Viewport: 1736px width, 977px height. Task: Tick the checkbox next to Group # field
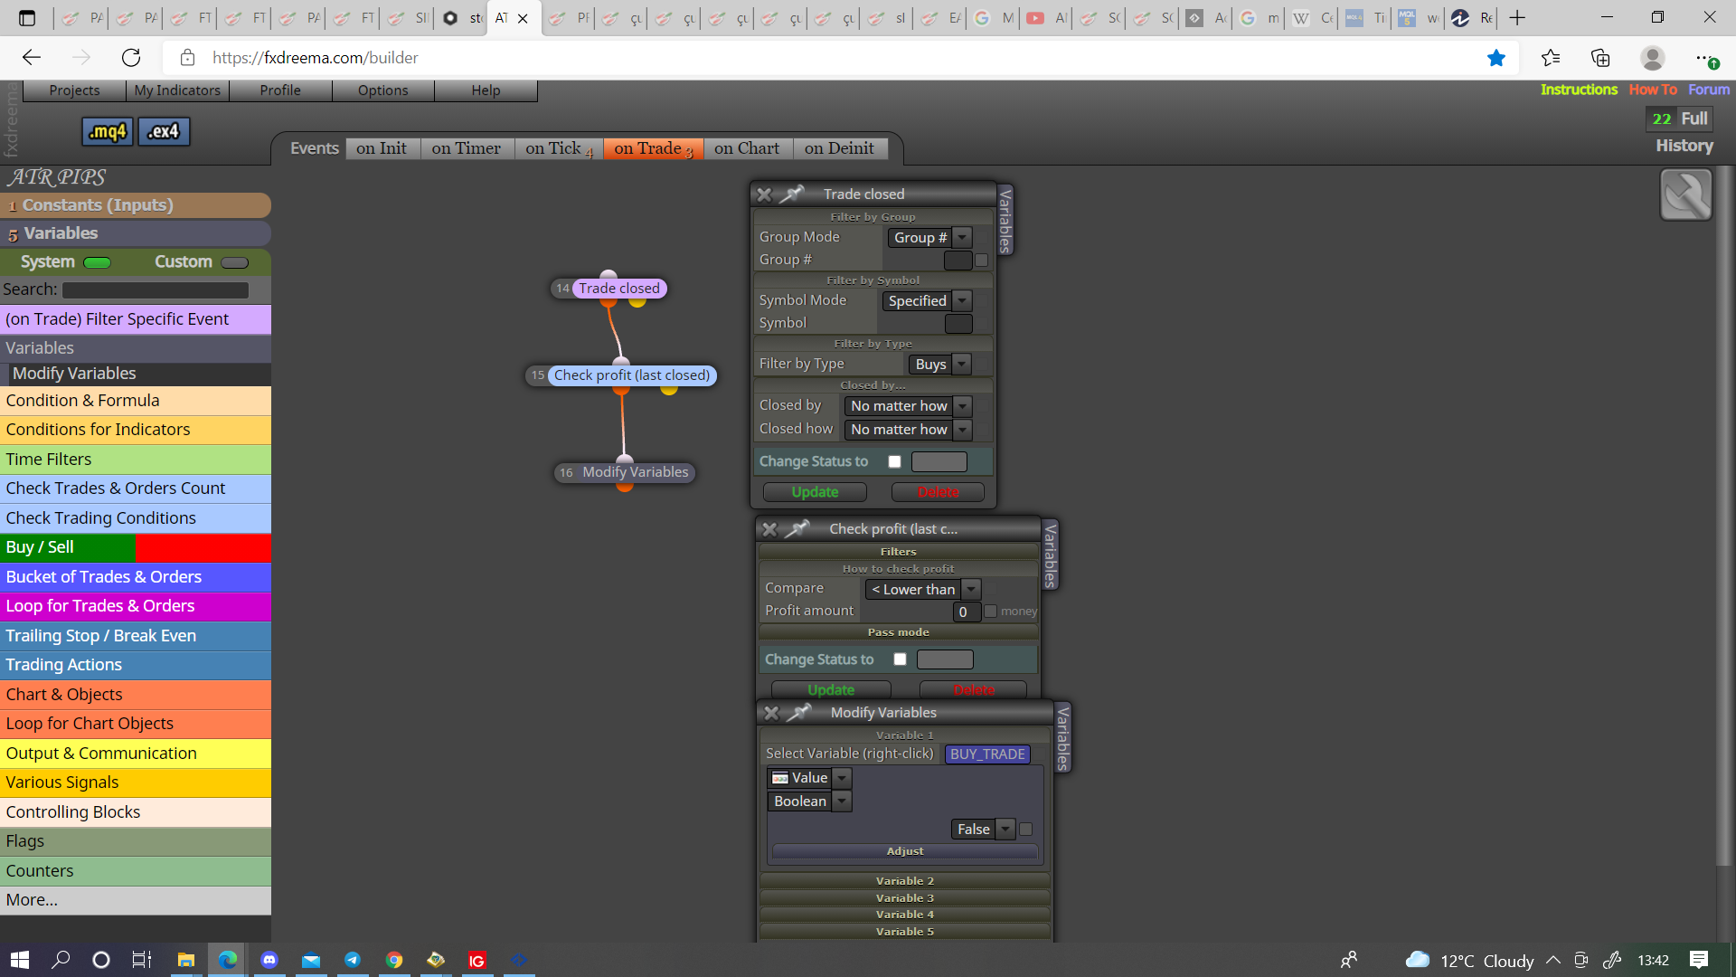coord(982,261)
